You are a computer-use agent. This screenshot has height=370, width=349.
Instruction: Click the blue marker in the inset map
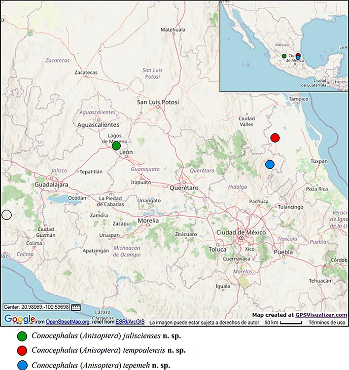tap(298, 58)
